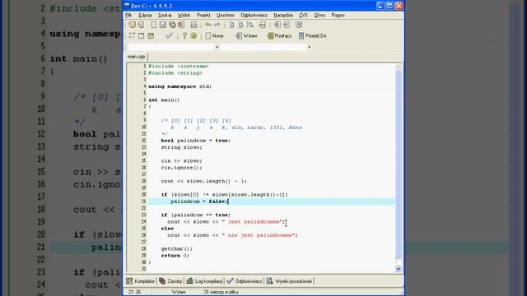Click the Go to Line toolbar icon
This screenshot has width=527, height=296.
[263, 25]
